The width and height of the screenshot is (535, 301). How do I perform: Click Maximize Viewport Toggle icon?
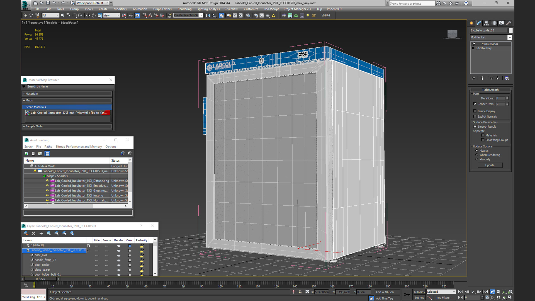pyautogui.click(x=510, y=297)
